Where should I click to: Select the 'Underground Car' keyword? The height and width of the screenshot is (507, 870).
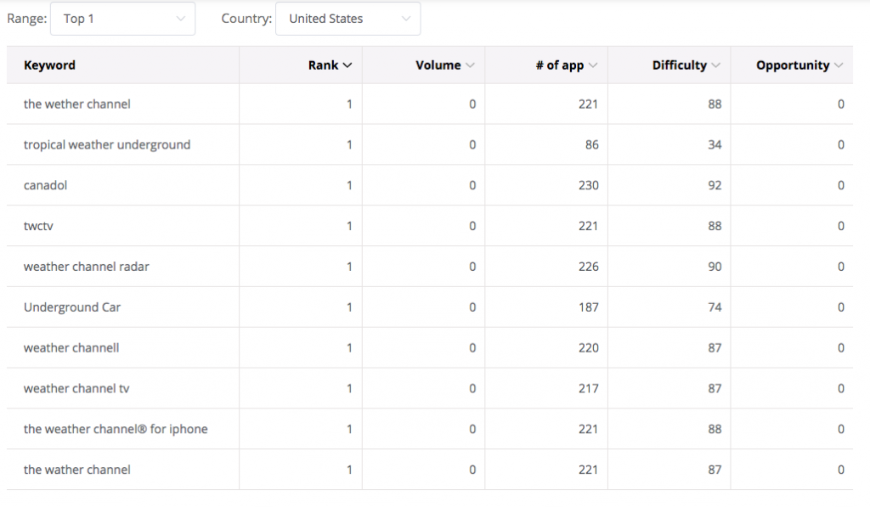click(72, 307)
